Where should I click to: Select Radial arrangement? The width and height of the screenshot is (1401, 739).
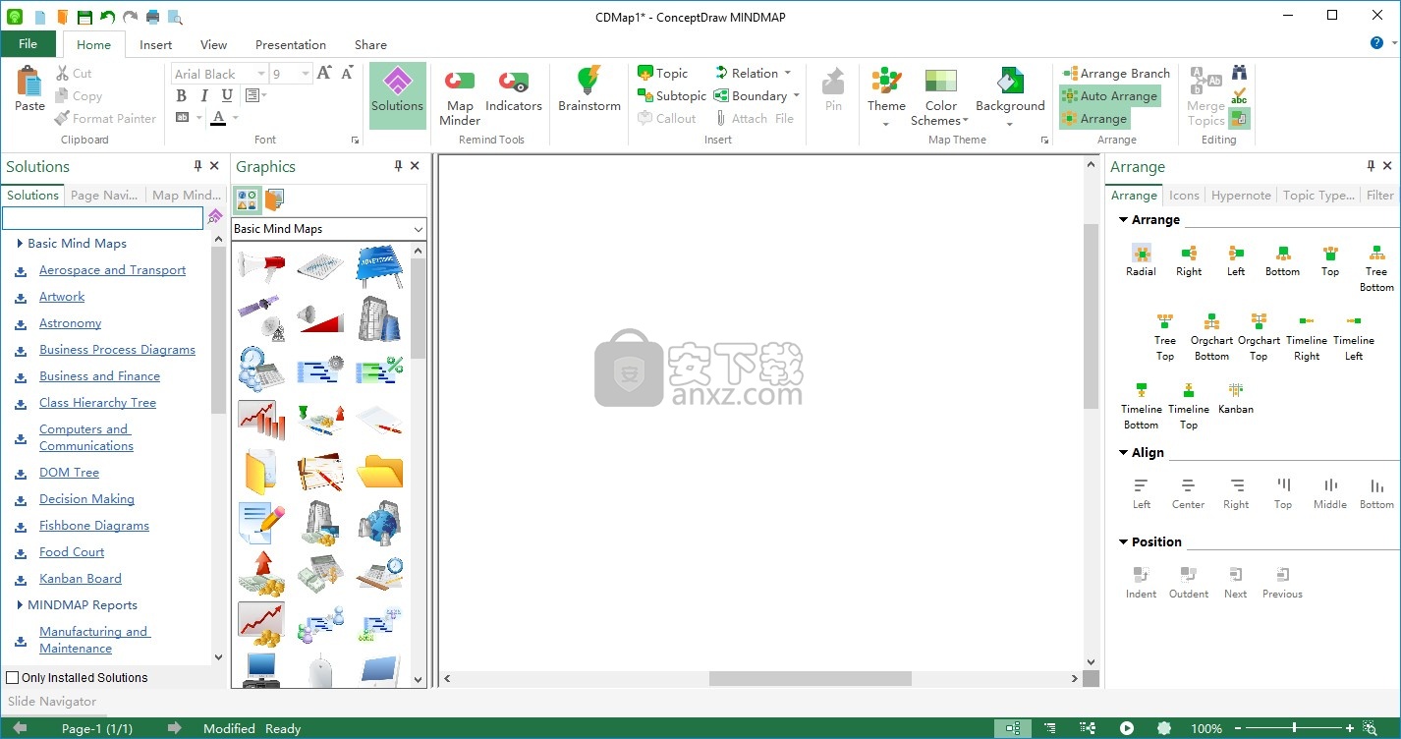[1141, 260]
